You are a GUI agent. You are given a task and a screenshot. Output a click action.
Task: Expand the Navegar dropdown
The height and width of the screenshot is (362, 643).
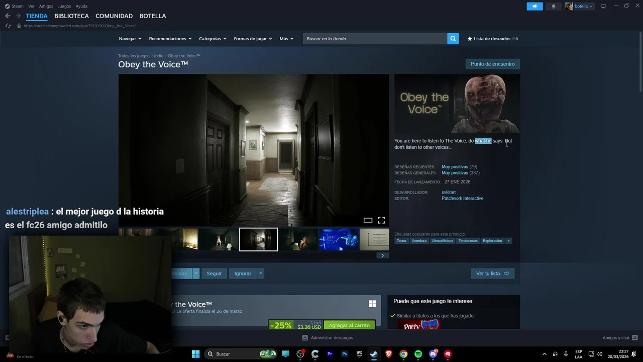[x=130, y=39]
